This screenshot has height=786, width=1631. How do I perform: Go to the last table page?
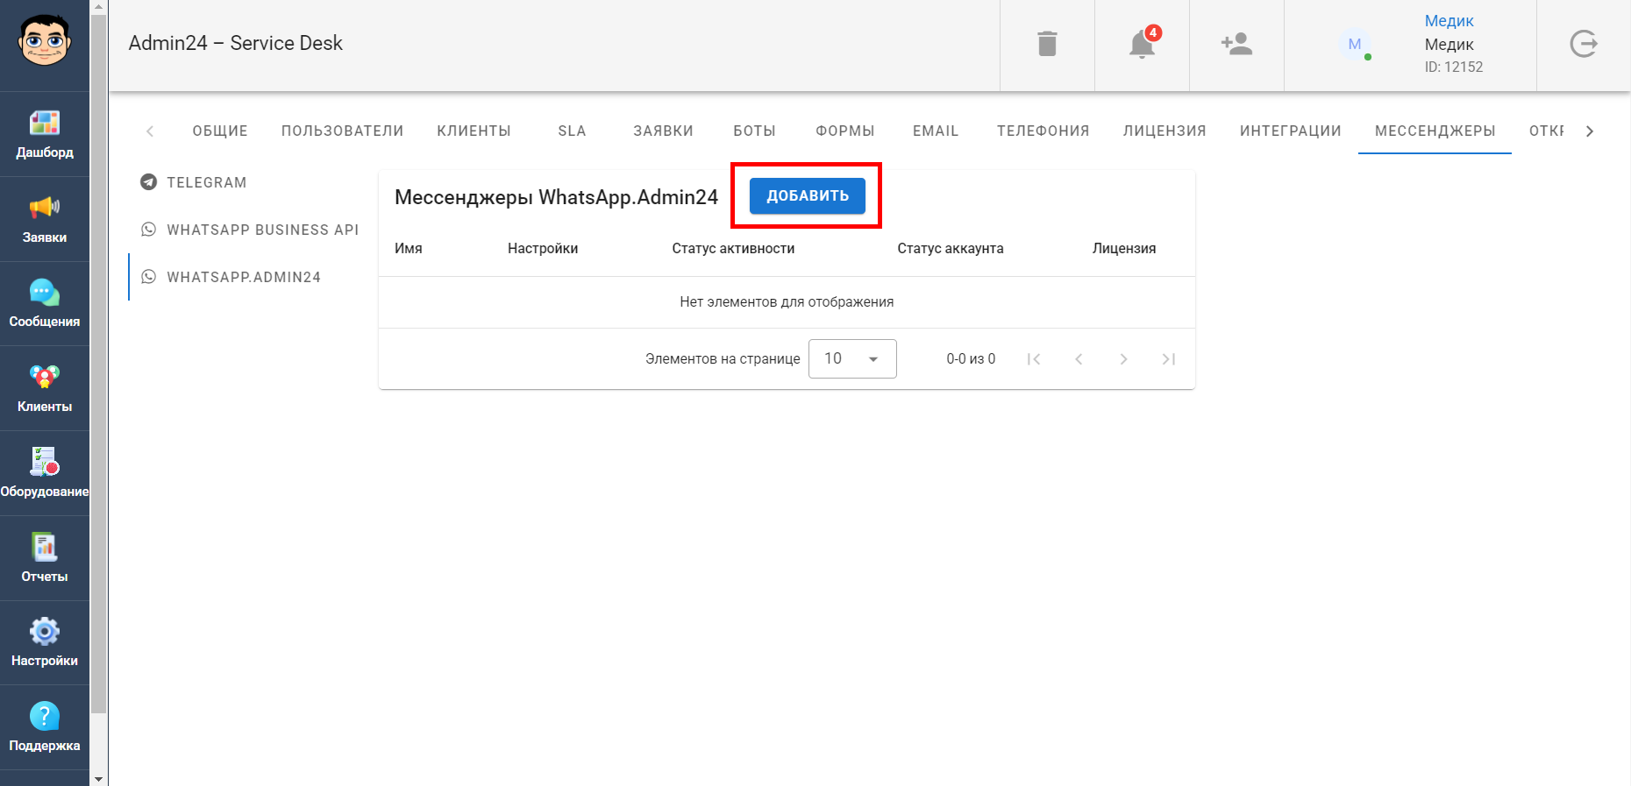[1168, 359]
